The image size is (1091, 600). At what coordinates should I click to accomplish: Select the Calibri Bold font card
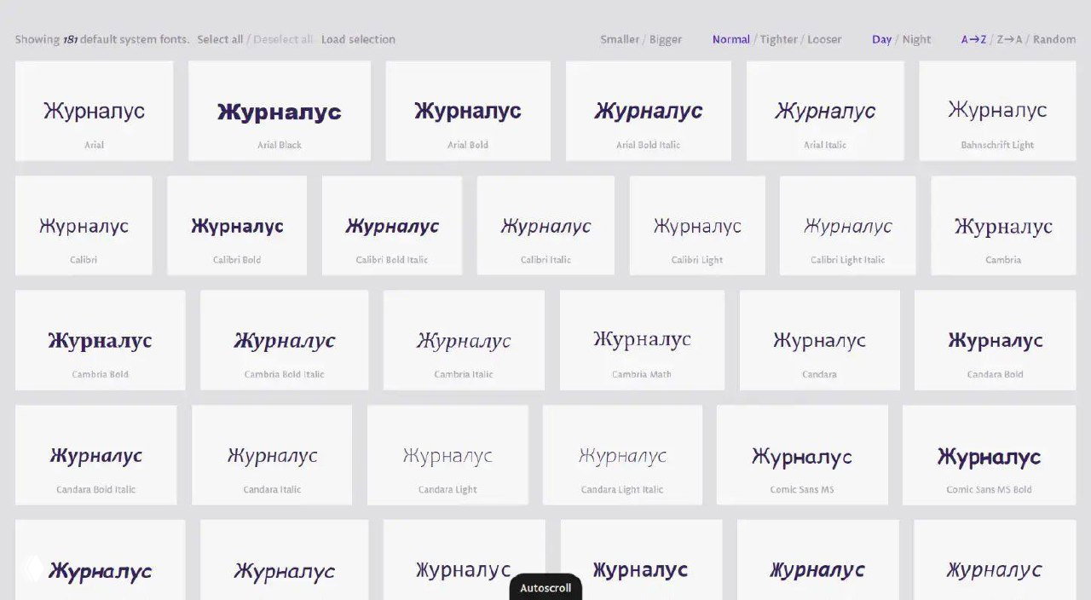click(x=237, y=226)
